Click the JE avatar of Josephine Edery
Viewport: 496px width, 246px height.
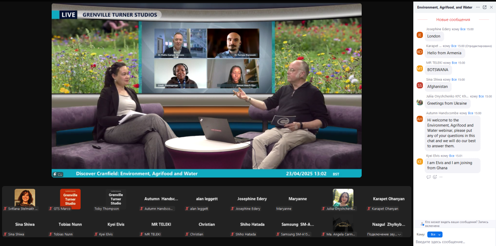(420, 35)
